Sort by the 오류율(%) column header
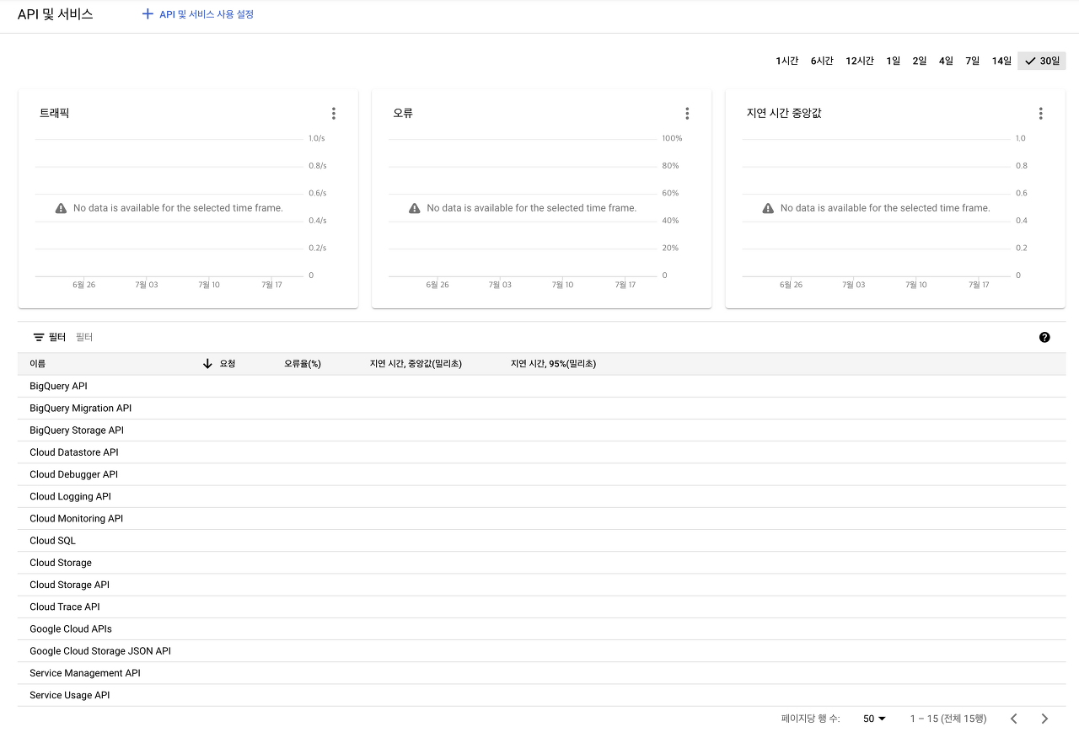1079x743 pixels. [x=303, y=364]
